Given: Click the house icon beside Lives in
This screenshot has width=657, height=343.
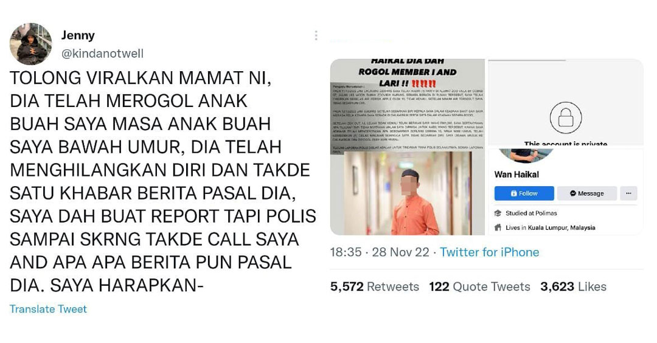Looking at the screenshot, I should (498, 228).
